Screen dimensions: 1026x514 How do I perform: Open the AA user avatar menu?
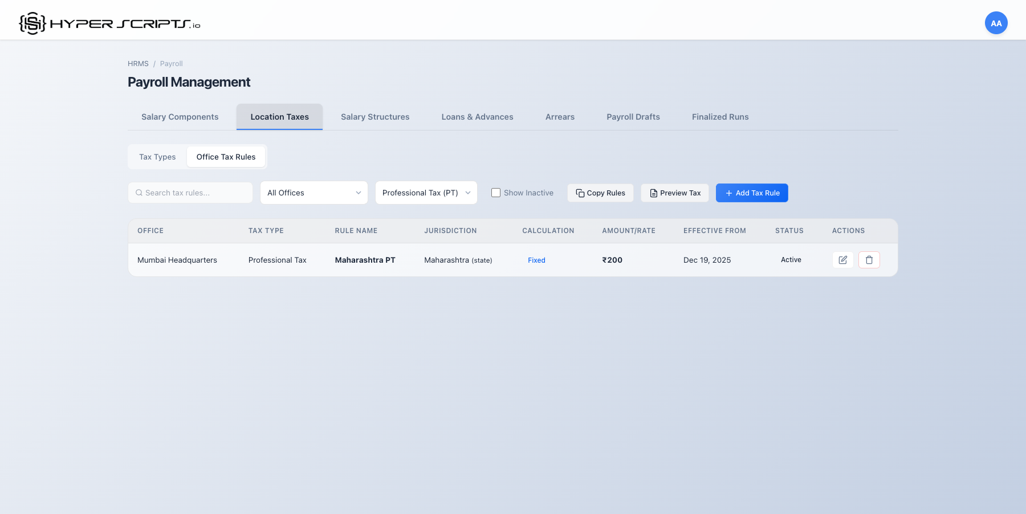click(996, 23)
